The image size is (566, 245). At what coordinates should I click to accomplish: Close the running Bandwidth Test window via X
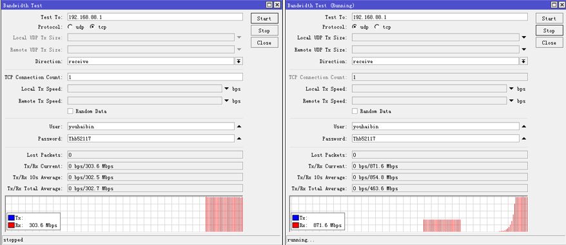561,5
